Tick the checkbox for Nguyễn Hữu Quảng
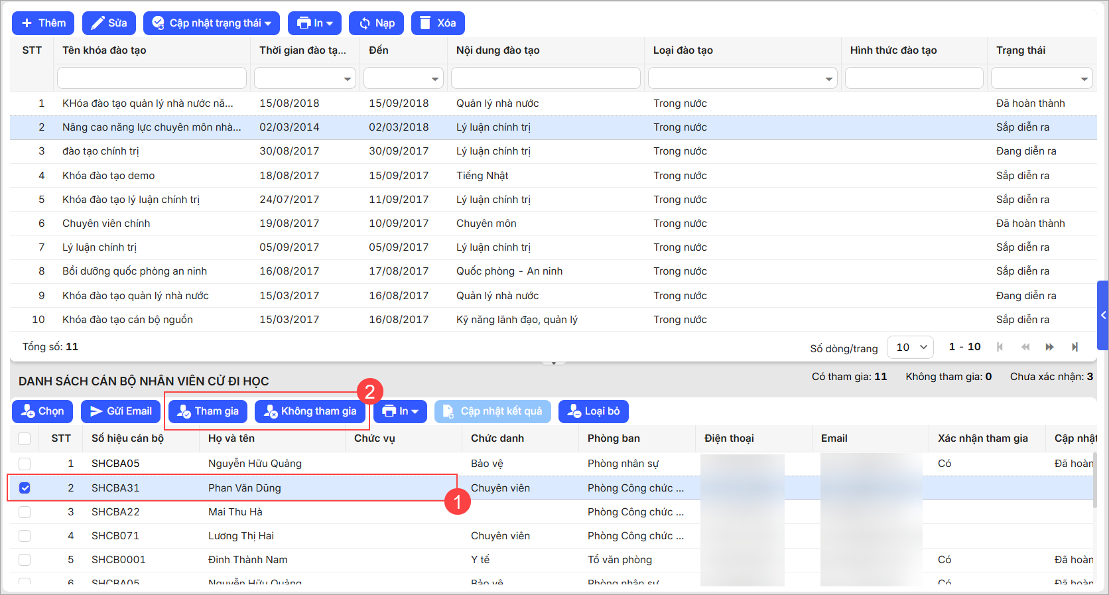 [25, 464]
